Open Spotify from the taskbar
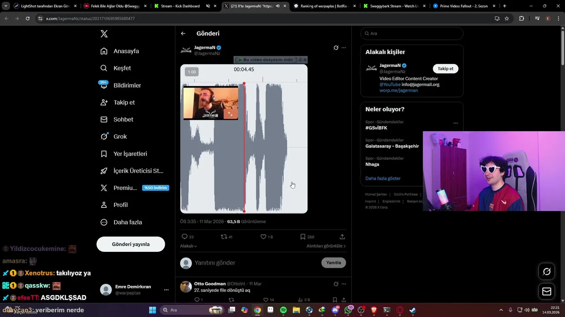The image size is (565, 317). [x=283, y=310]
